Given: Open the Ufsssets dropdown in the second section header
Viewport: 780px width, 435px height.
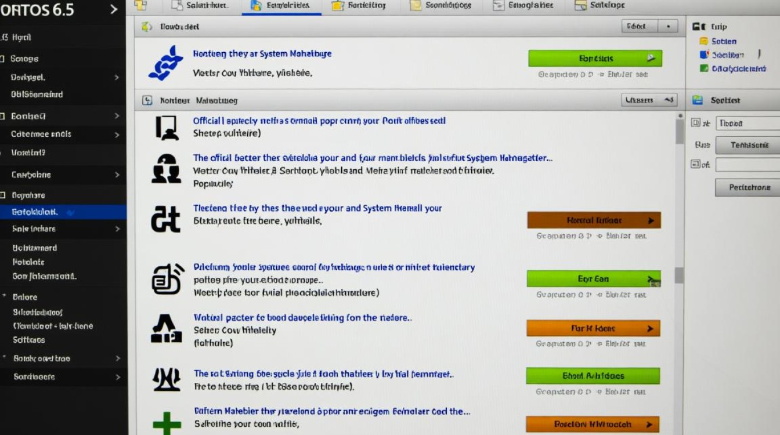Looking at the screenshot, I should [649, 100].
